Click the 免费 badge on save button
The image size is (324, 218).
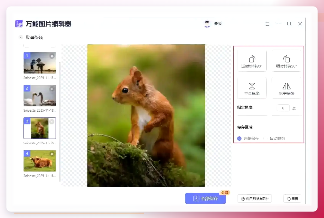[x=225, y=193]
